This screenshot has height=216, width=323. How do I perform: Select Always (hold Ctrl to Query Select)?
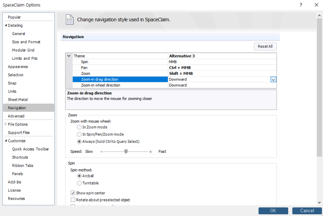pos(79,142)
